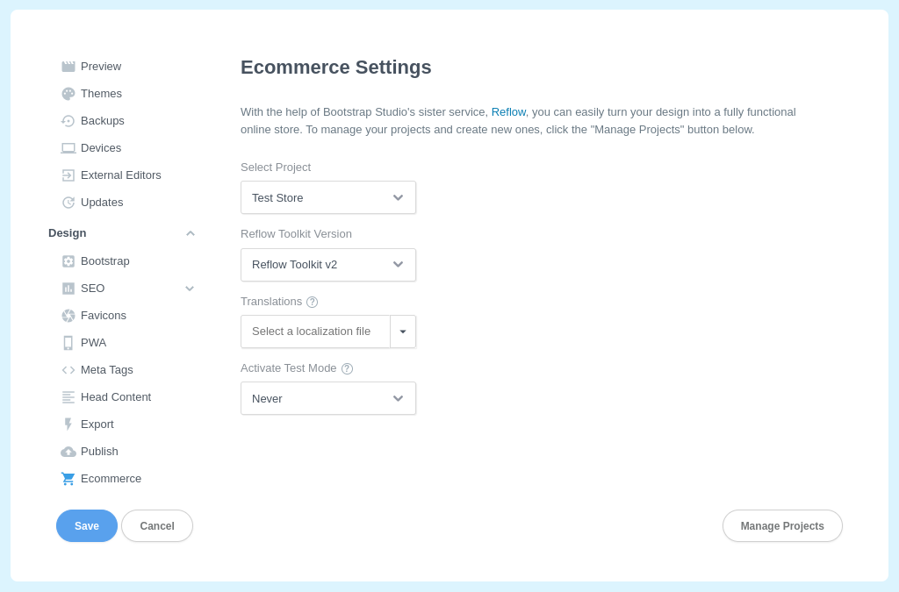Go to the Export settings section

[68, 424]
